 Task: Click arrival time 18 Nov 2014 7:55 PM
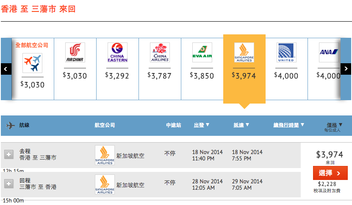pos(247,155)
